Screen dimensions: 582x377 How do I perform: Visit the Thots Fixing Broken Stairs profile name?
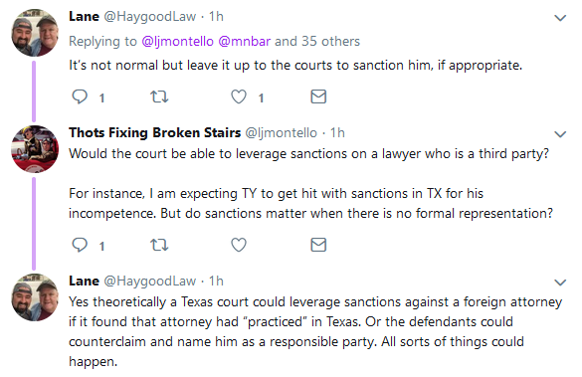click(155, 132)
